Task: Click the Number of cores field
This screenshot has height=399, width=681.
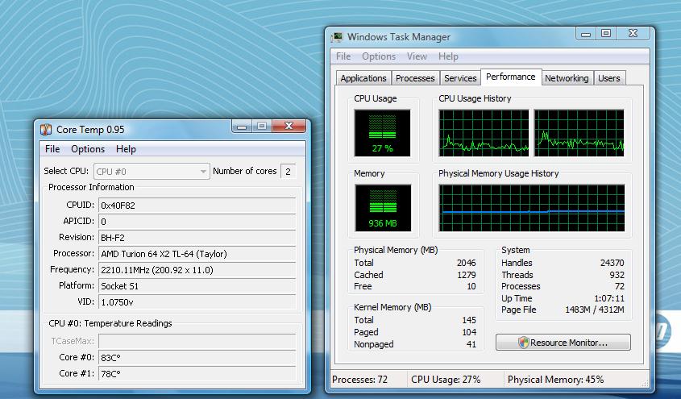Action: [288, 172]
